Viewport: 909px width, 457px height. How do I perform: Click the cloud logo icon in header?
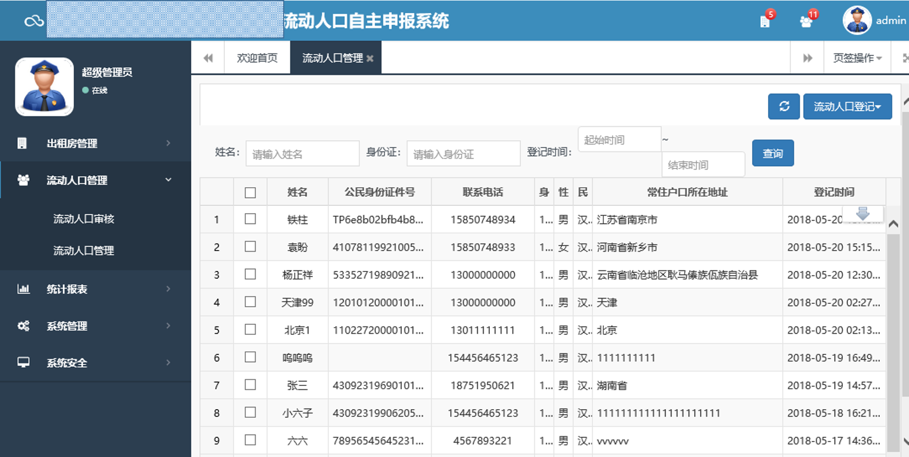pyautogui.click(x=34, y=21)
